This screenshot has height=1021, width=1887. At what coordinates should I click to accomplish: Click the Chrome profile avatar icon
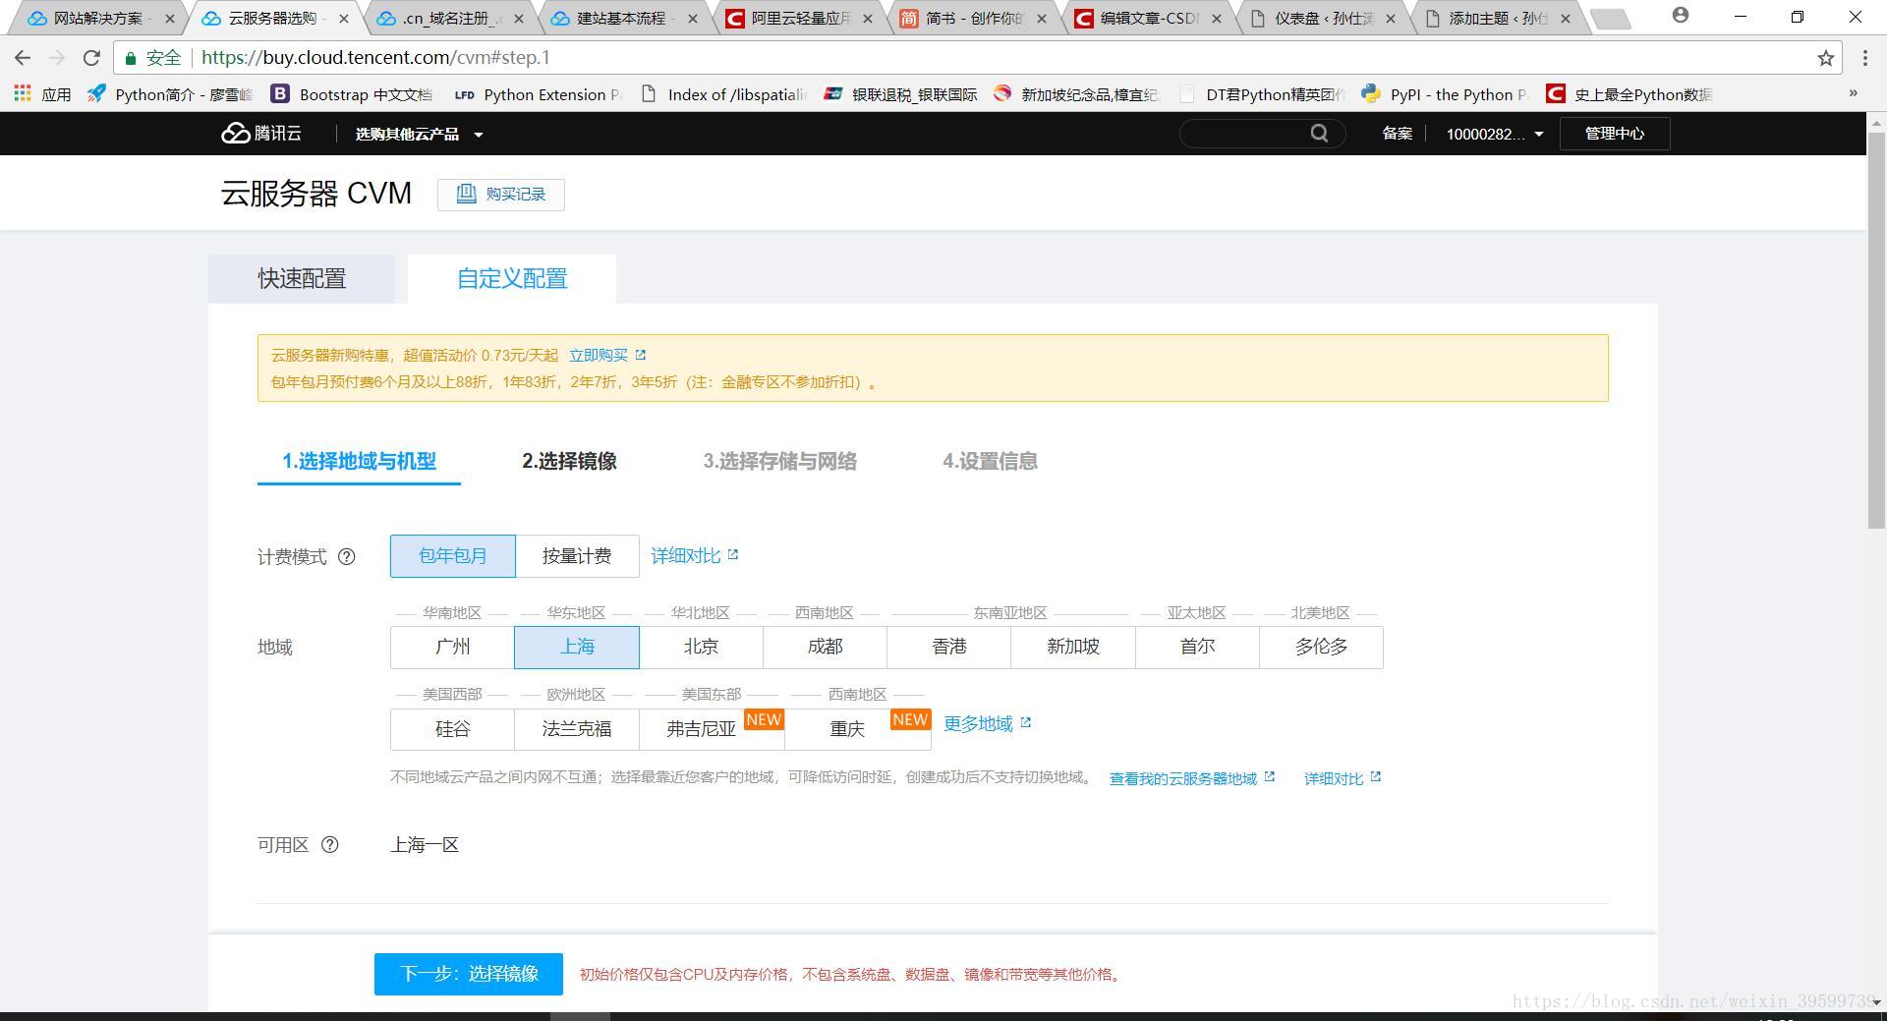[x=1681, y=16]
